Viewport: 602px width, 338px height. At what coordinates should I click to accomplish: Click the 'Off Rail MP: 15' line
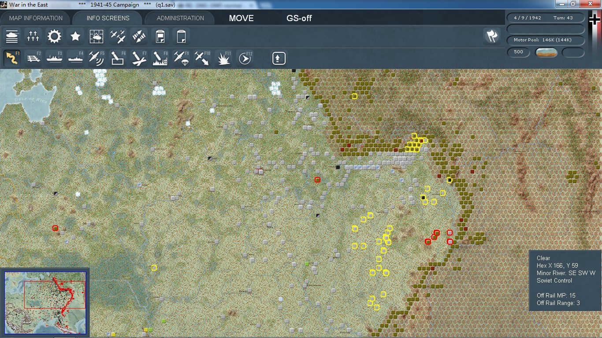pyautogui.click(x=556, y=295)
